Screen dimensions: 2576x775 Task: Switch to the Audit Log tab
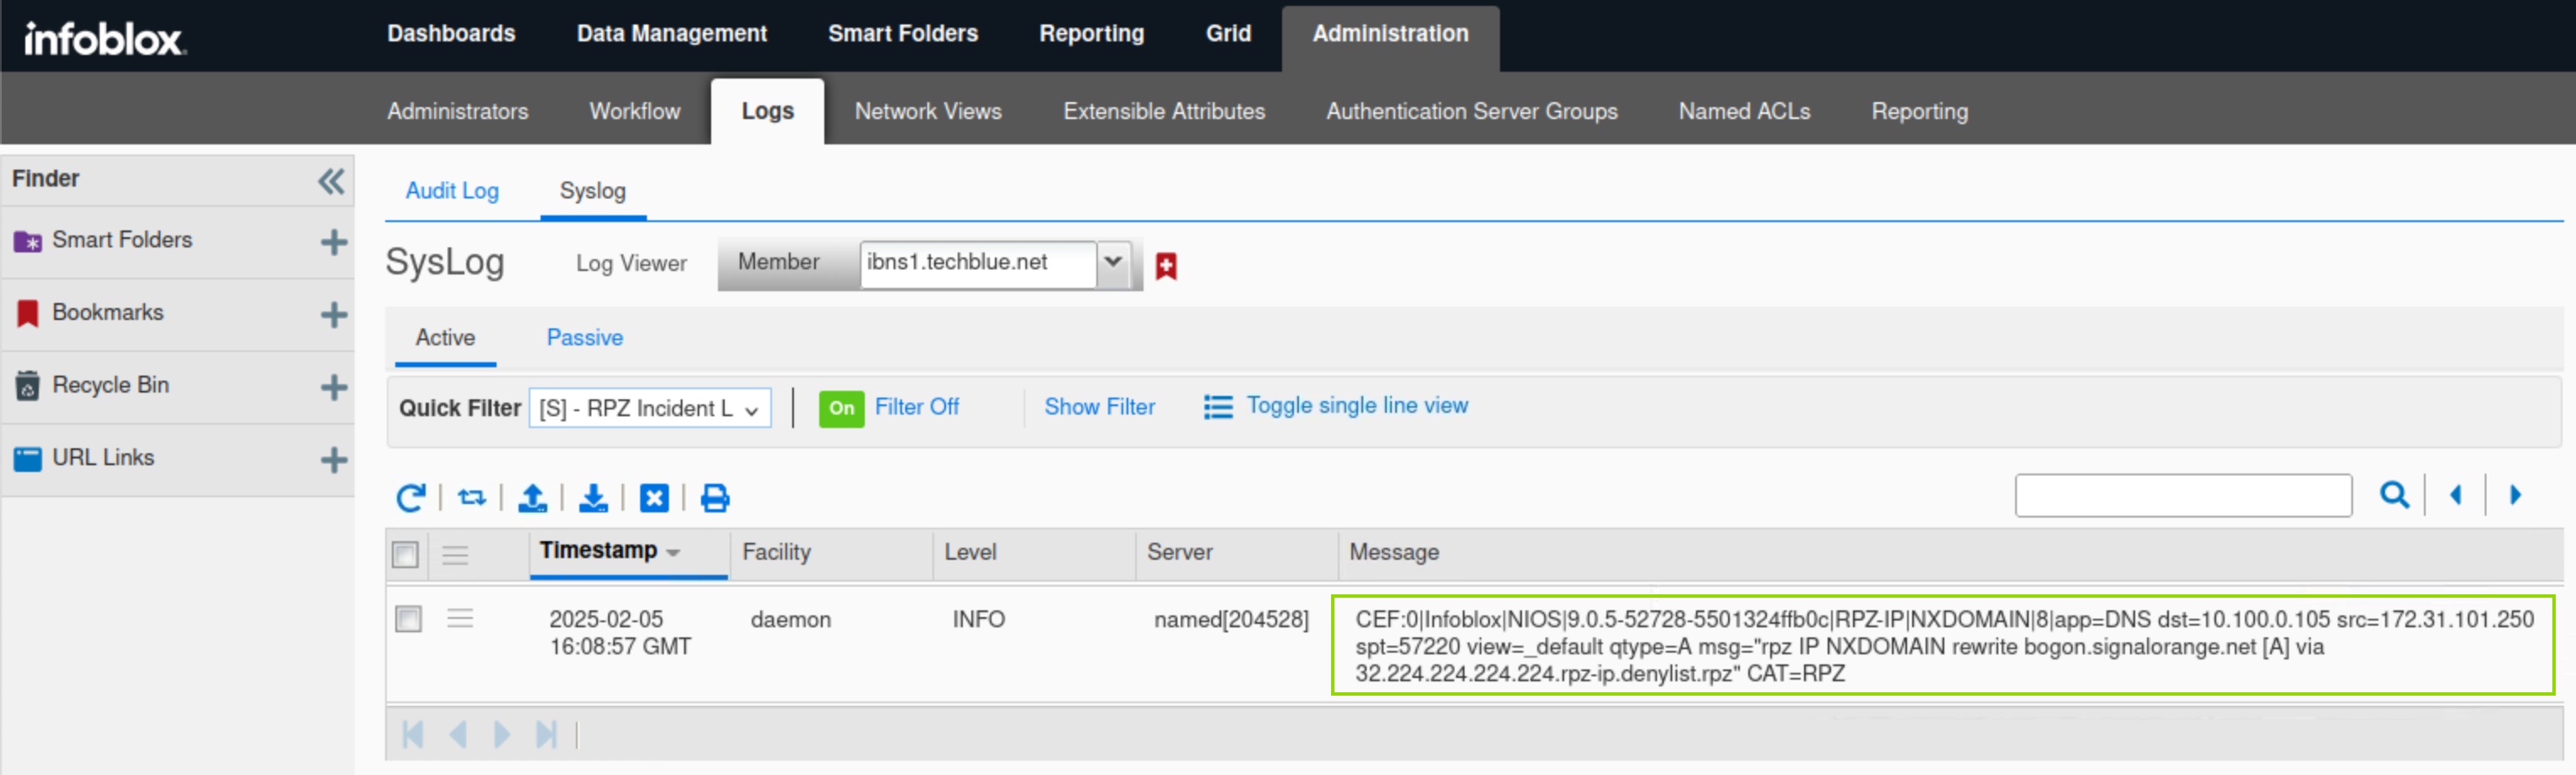pyautogui.click(x=452, y=191)
